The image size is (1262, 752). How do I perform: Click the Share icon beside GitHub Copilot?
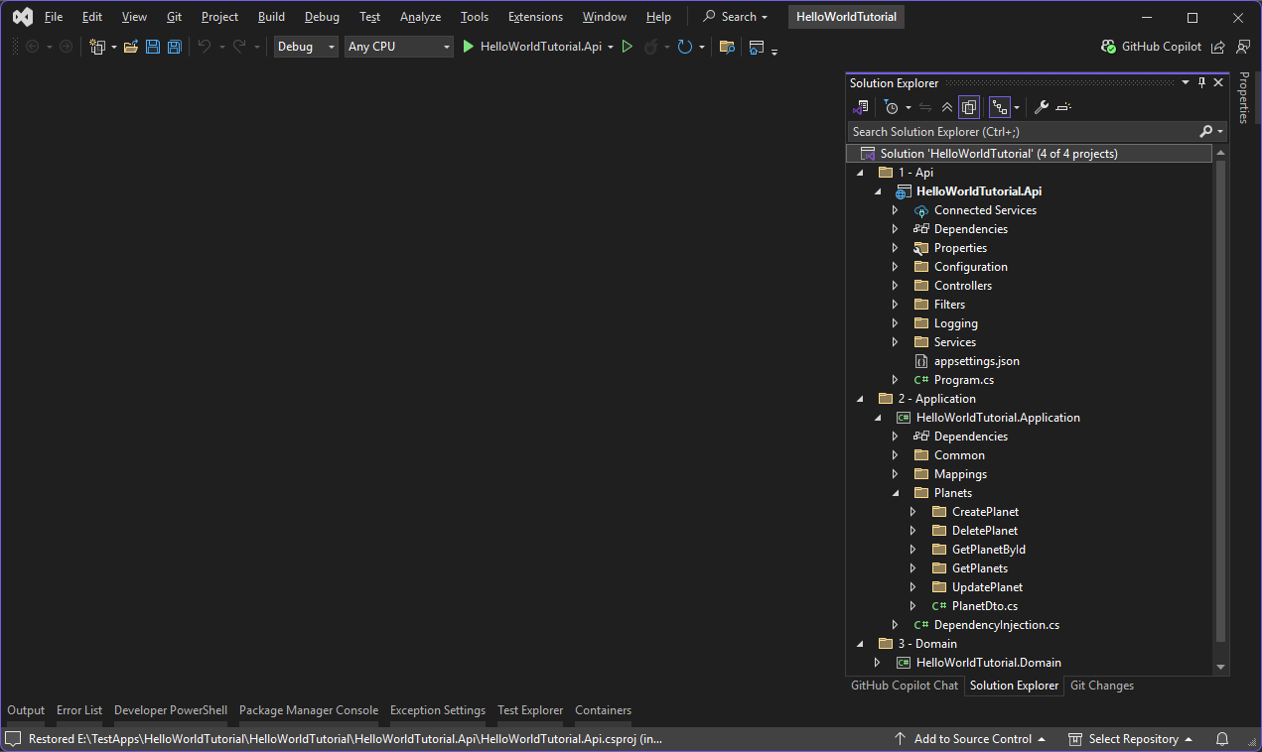click(x=1218, y=47)
